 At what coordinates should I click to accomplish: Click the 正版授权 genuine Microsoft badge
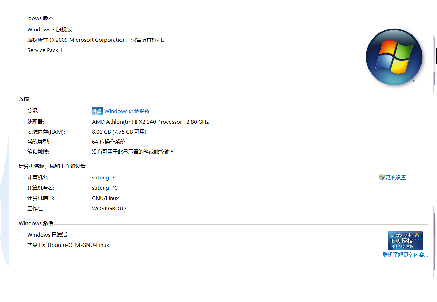[405, 240]
